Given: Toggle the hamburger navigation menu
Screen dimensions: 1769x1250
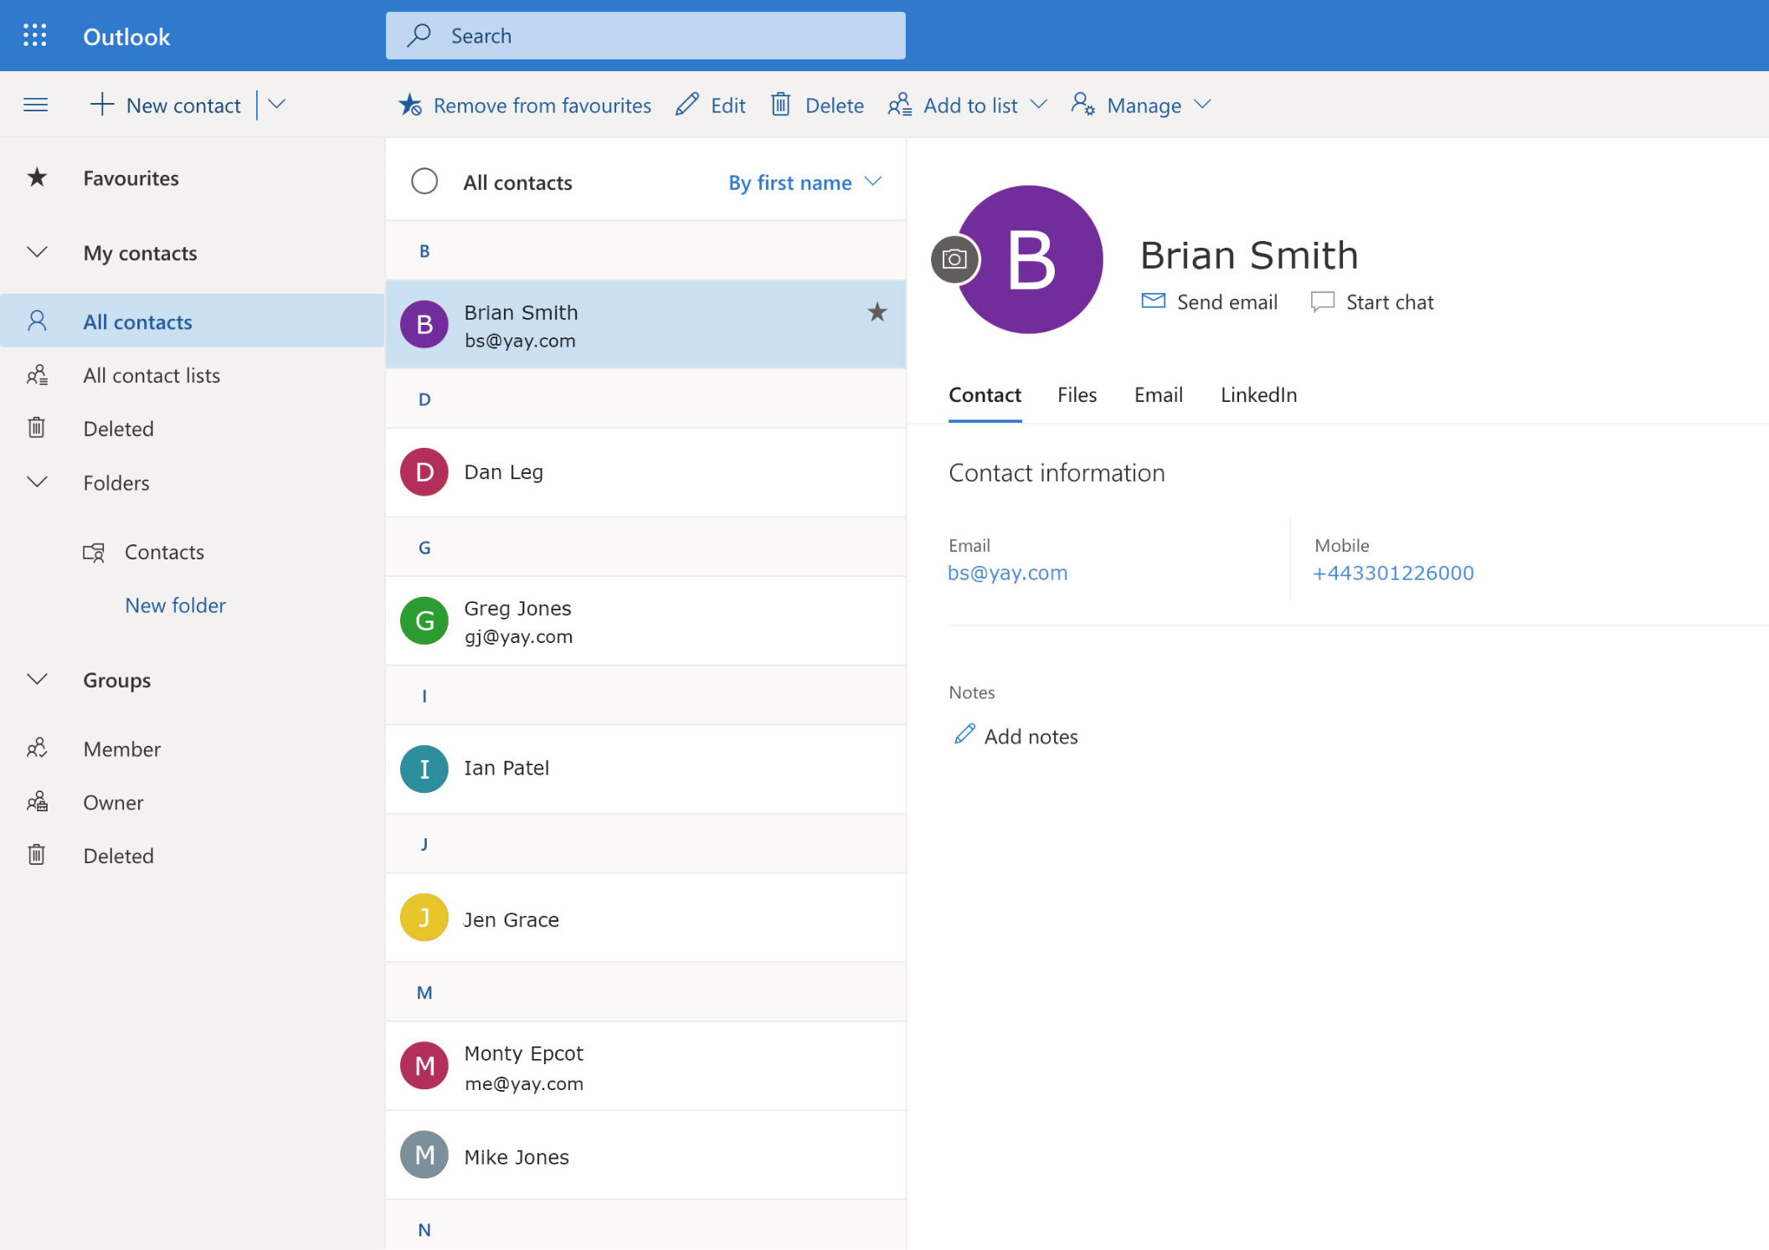Looking at the screenshot, I should coord(35,105).
